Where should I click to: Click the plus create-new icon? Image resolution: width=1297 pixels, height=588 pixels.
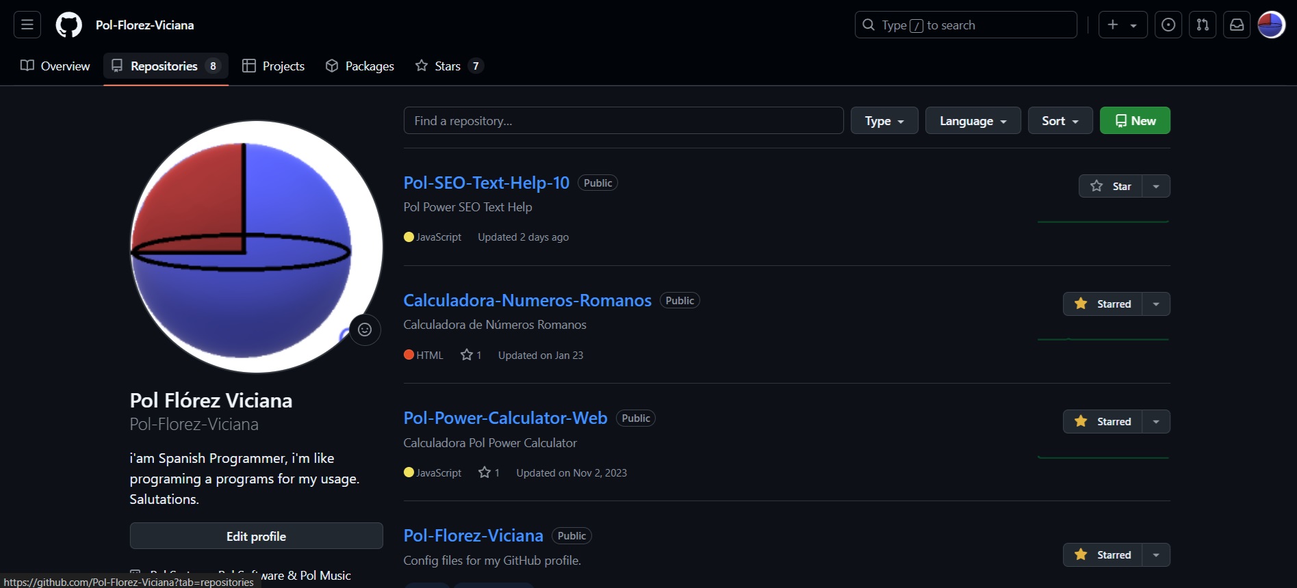point(1113,25)
